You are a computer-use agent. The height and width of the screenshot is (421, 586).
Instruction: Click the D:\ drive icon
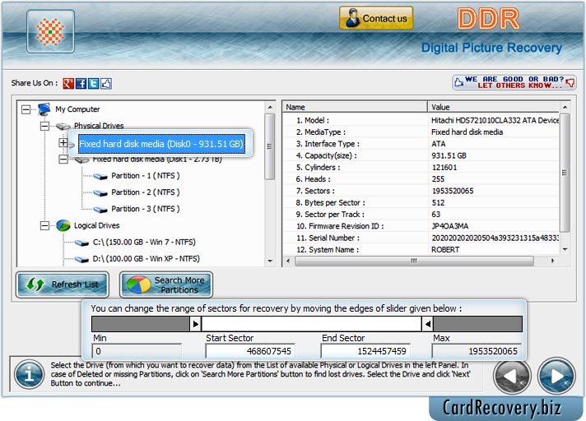pyautogui.click(x=81, y=259)
